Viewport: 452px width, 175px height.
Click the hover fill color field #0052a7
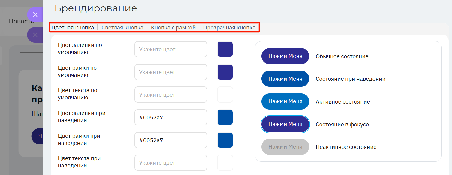click(171, 117)
